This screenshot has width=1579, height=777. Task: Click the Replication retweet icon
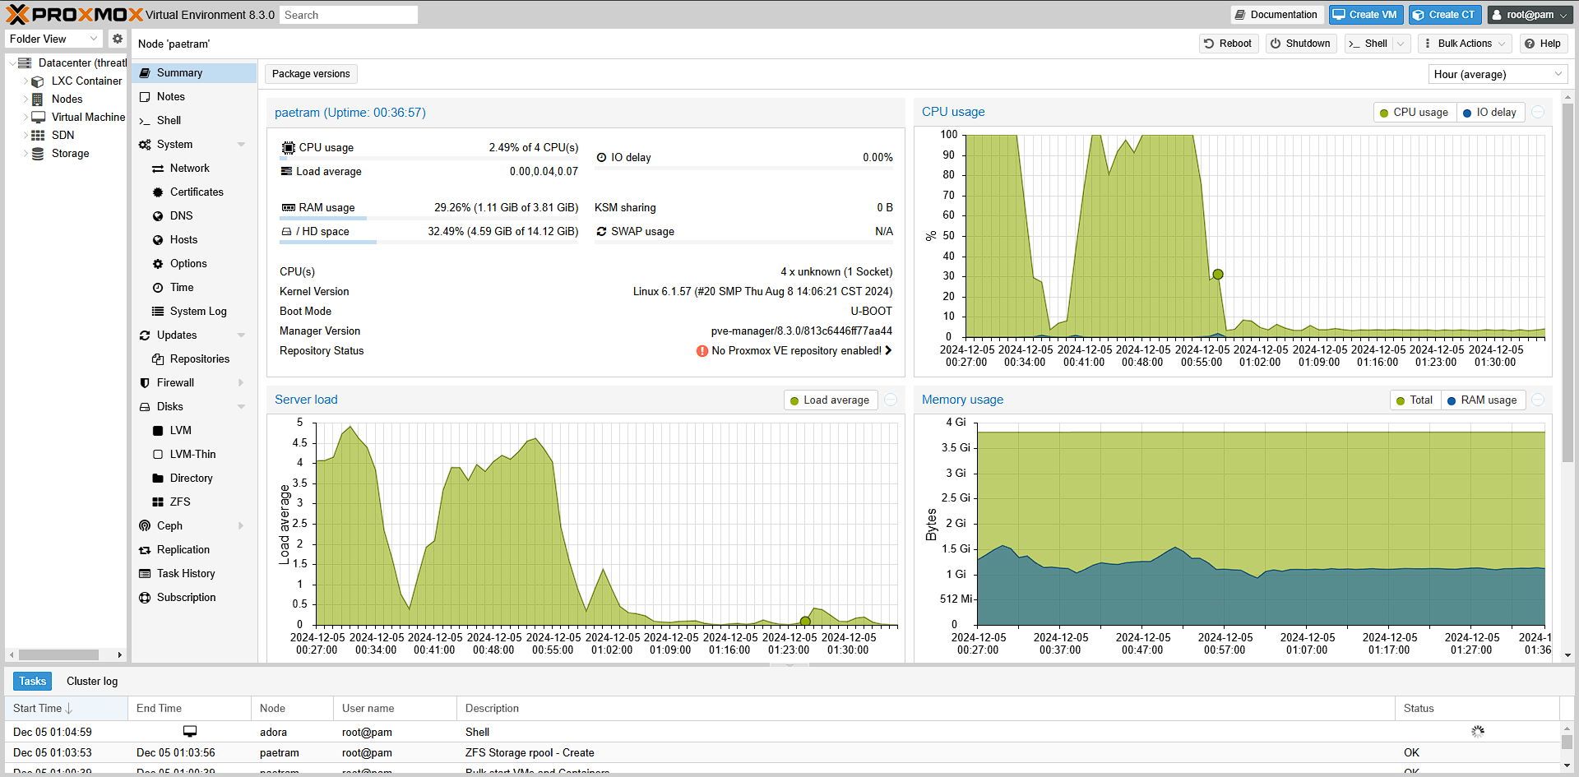[x=145, y=550]
